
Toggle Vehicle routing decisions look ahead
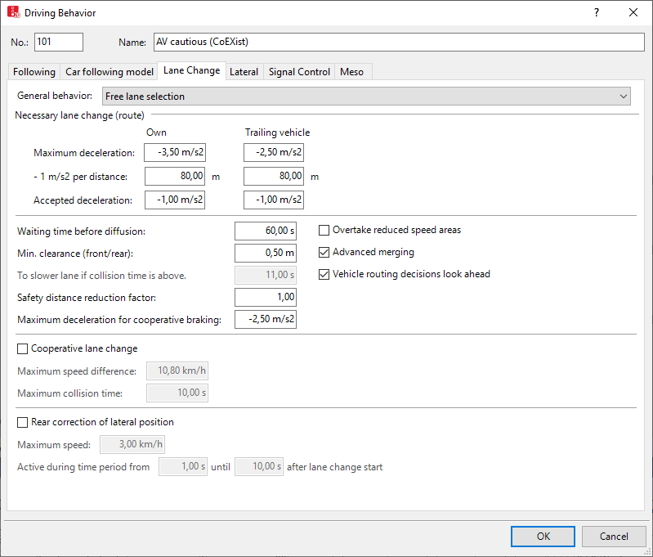(324, 275)
